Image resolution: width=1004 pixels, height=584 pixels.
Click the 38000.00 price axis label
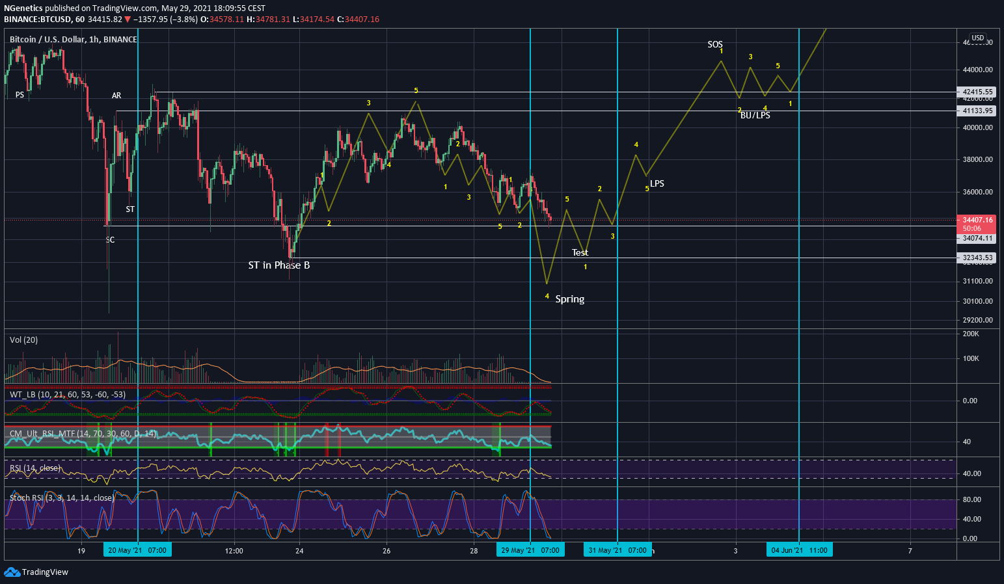point(978,159)
